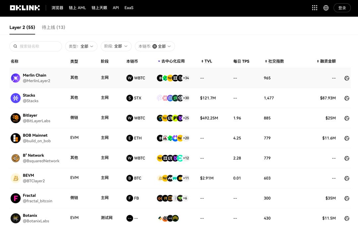Select the $87.93M funding amount
Viewport: 358px width, 227px height.
pyautogui.click(x=328, y=98)
